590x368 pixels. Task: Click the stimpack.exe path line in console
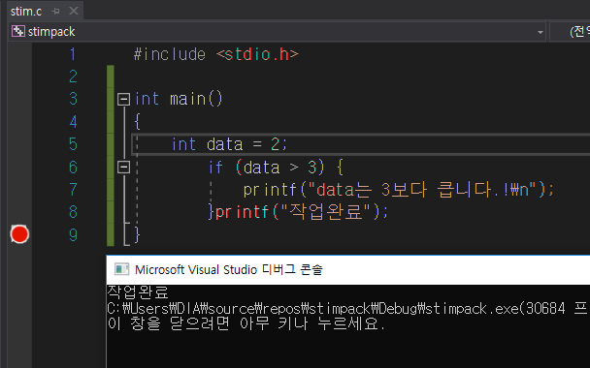point(348,309)
